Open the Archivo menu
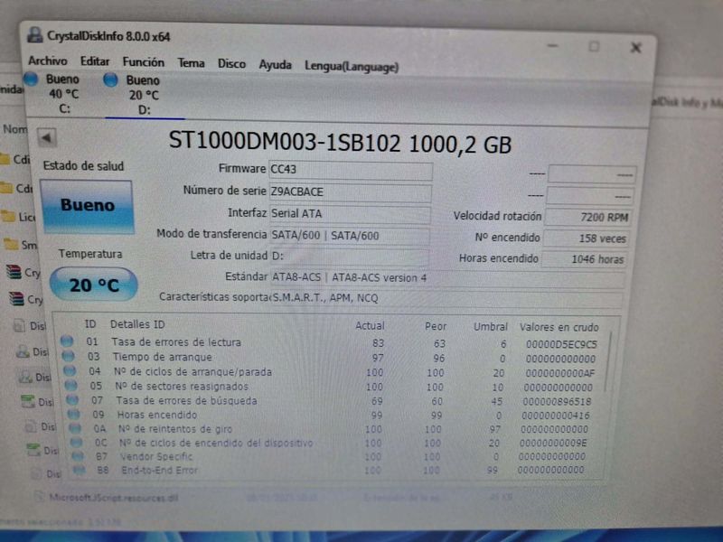This screenshot has height=542, width=723. pos(48,61)
